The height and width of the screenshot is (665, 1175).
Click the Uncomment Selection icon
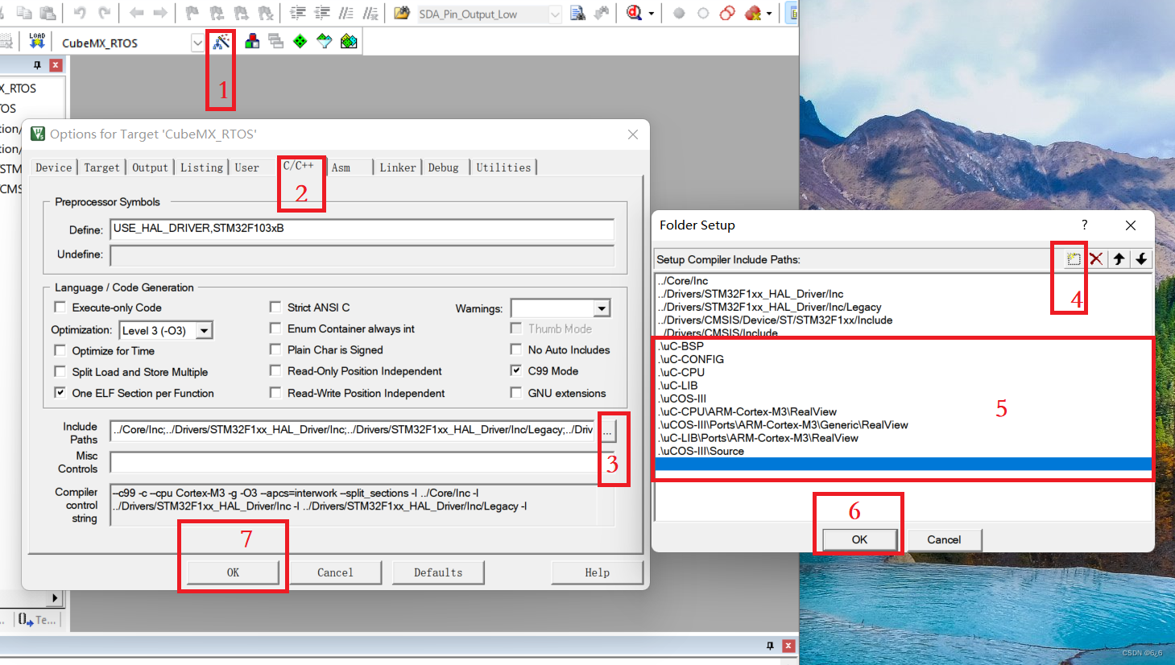point(370,13)
